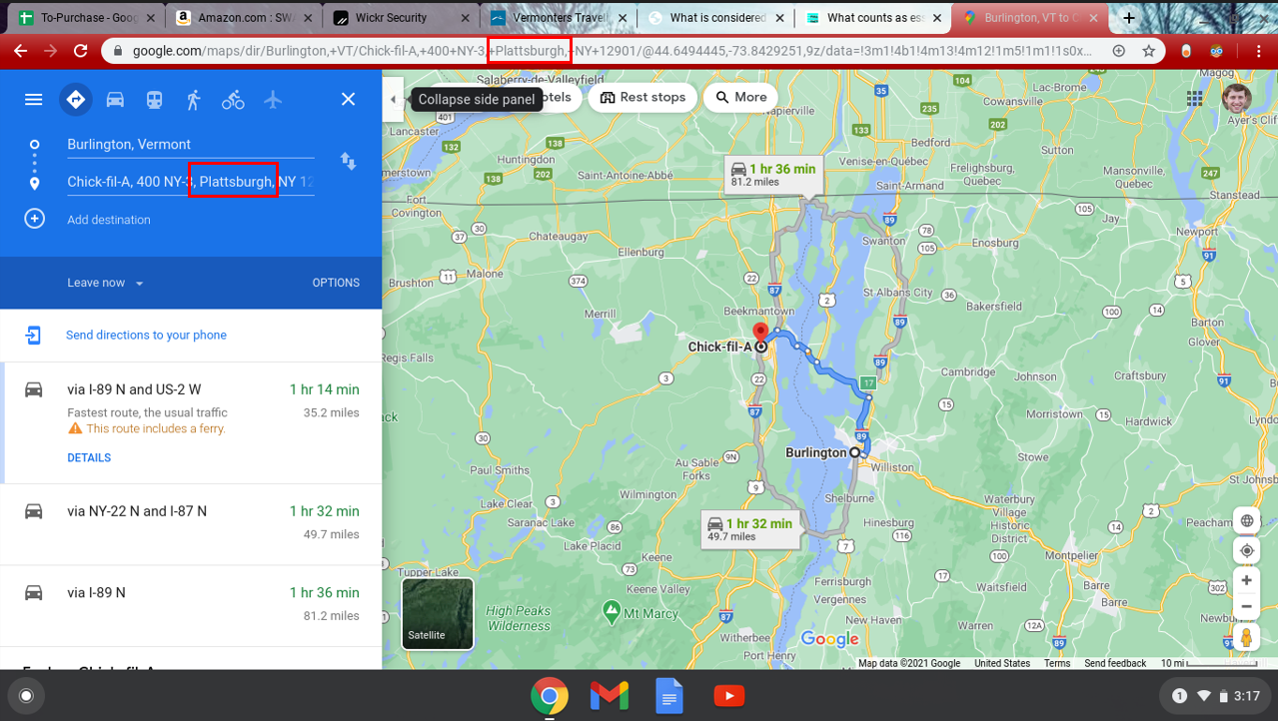Zoom in on the map
Screen dimensions: 1278x721
[1247, 580]
